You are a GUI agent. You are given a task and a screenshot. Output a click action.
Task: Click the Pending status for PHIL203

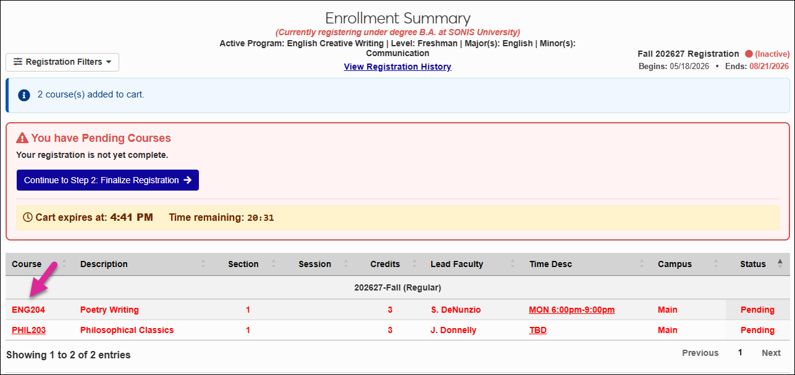[x=757, y=330]
